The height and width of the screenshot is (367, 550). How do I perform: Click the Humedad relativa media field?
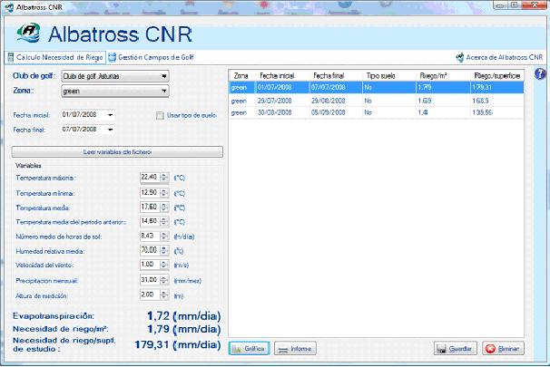tap(150, 250)
